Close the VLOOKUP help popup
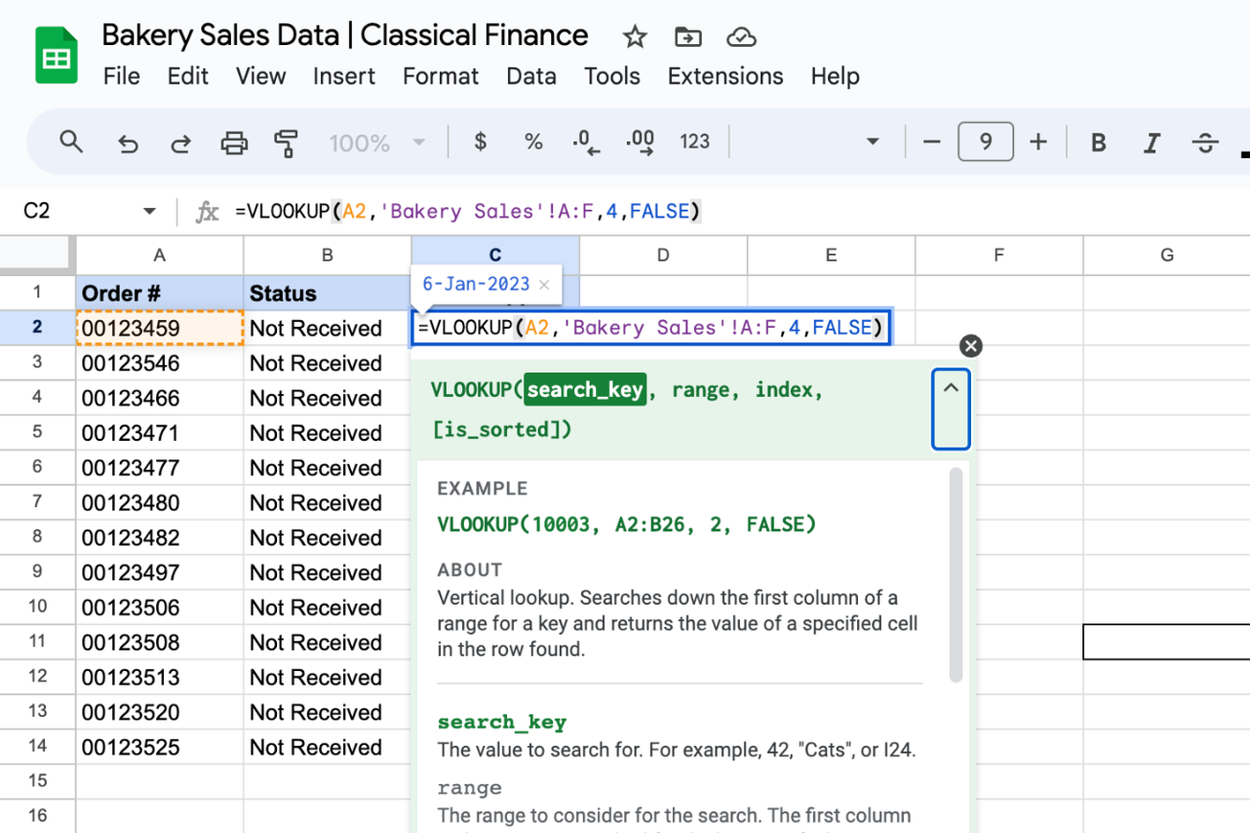1250x833 pixels. (x=971, y=346)
